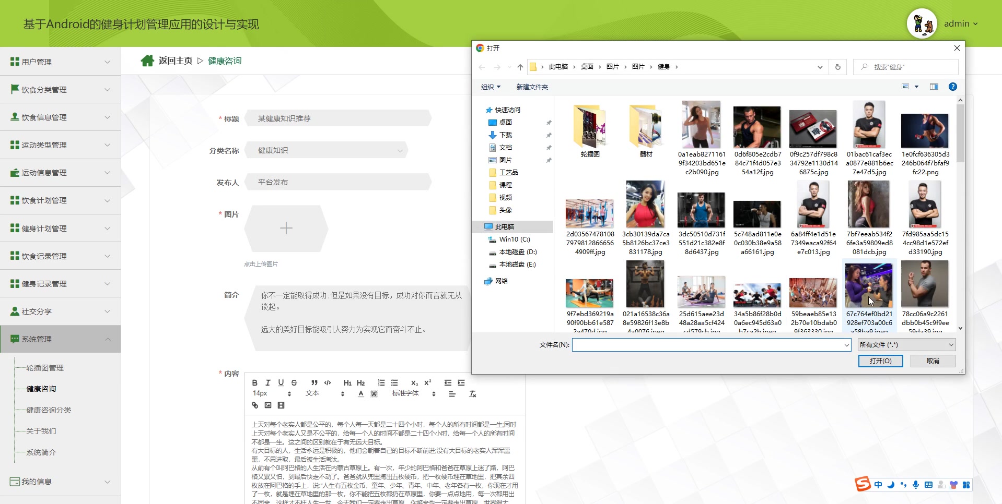Refresh the file dialog folder view
Screen dimensions: 1002x504
[x=837, y=67]
